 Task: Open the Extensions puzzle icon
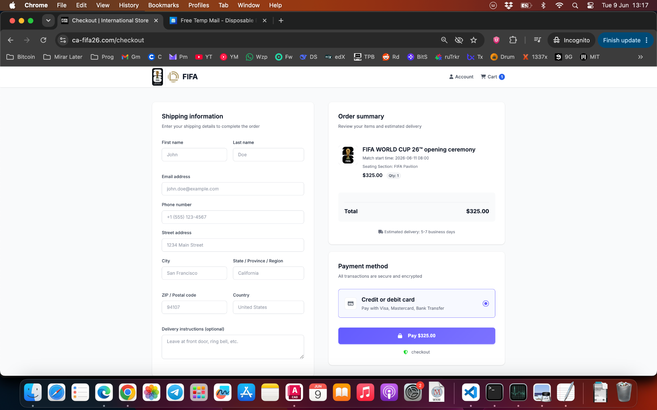pos(513,40)
